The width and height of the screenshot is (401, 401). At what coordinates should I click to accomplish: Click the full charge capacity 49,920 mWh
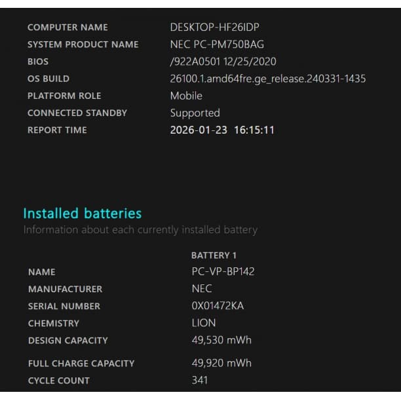[221, 363]
